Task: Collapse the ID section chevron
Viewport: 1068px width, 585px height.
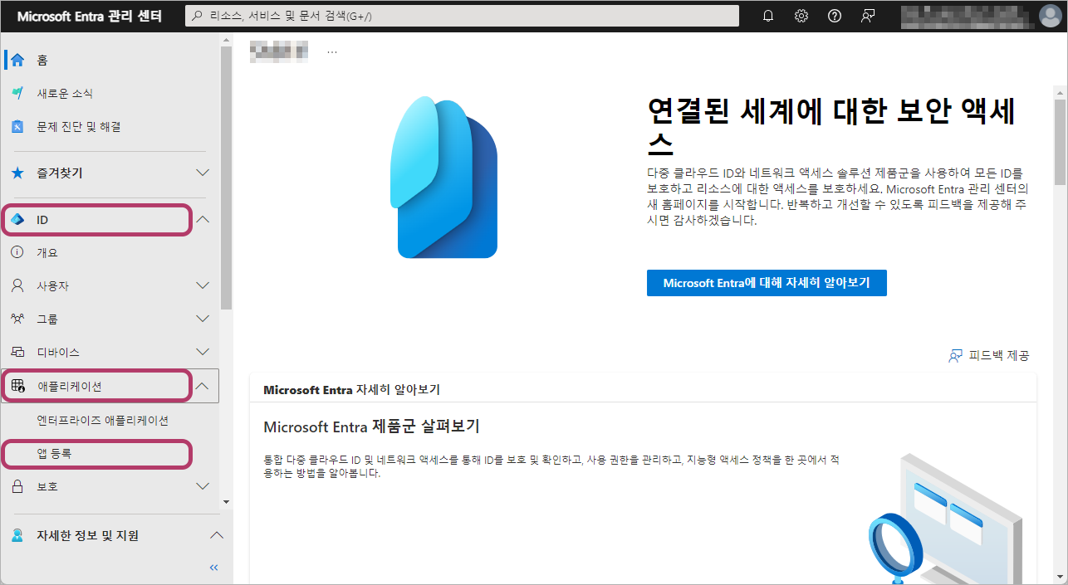Action: 203,220
